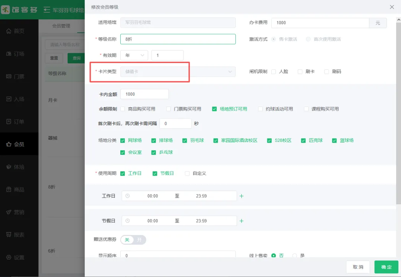This screenshot has height=277, width=401.
Task: Open 订场 booking icon in sidebar
Action: (9, 54)
